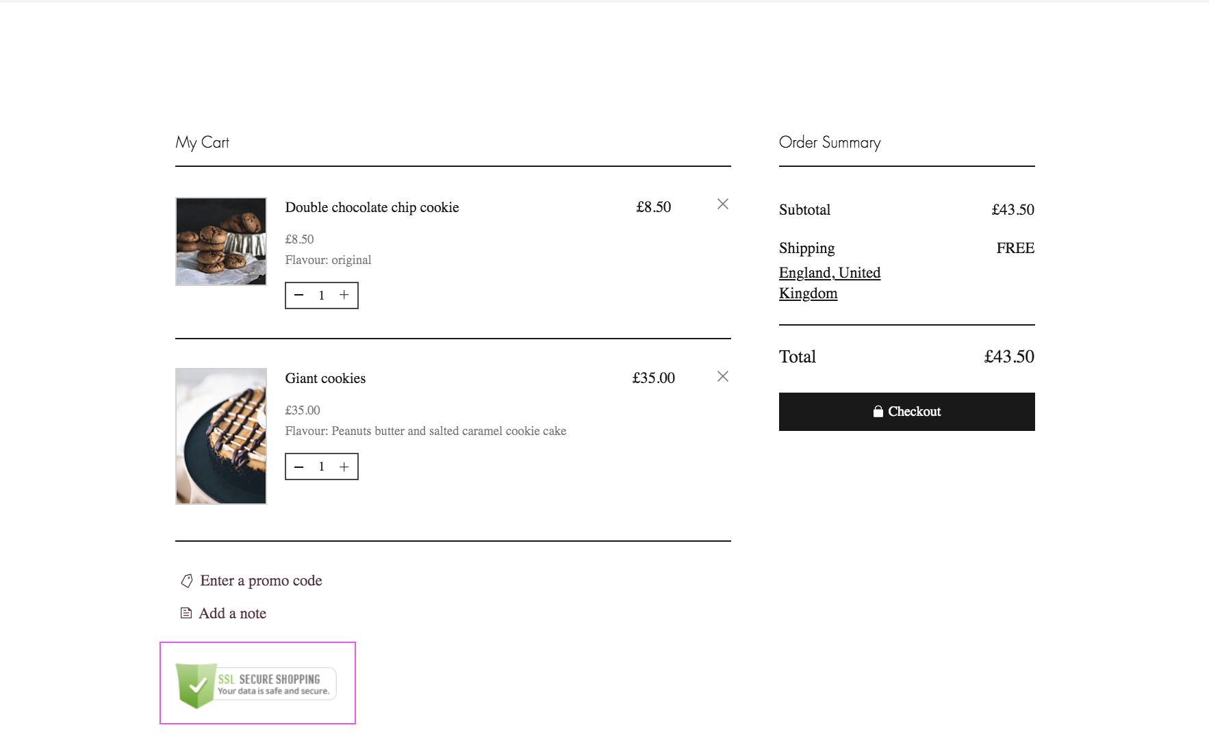The width and height of the screenshot is (1209, 736).
Task: Open Add a note link
Action: [233, 614]
